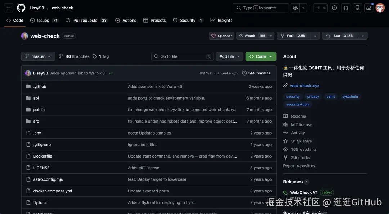Click the src folder icon
The width and height of the screenshot is (389, 214).
click(x=28, y=121)
